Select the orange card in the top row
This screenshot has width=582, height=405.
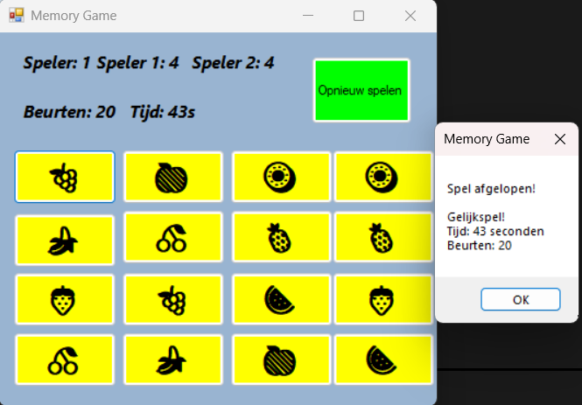[173, 177]
